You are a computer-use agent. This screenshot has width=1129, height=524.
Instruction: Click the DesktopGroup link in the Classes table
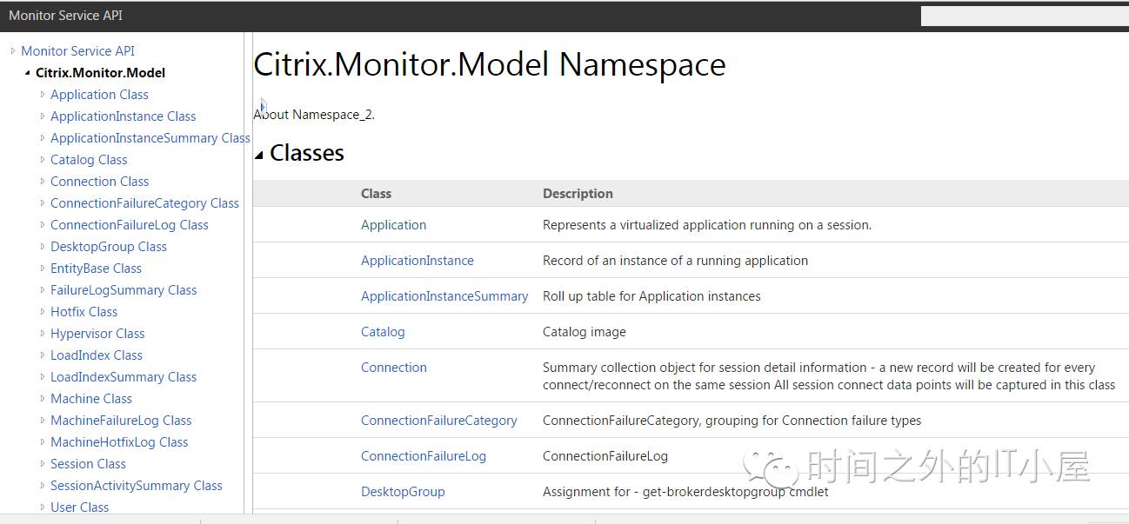(403, 492)
